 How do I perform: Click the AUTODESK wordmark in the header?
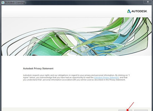[x=139, y=11]
